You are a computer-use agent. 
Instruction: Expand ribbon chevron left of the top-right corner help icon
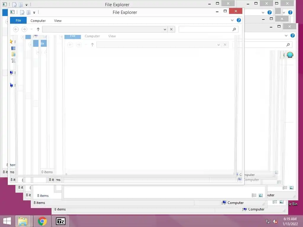[x=284, y=12]
